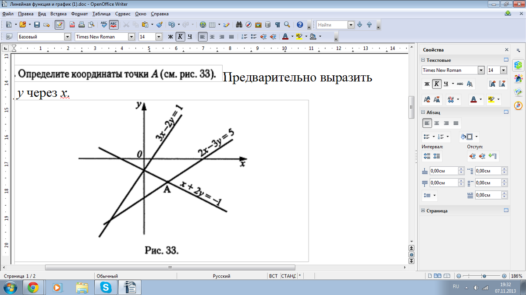Viewport: 526px width, 295px height.
Task: Click the Help question mark icon
Action: pyautogui.click(x=300, y=25)
